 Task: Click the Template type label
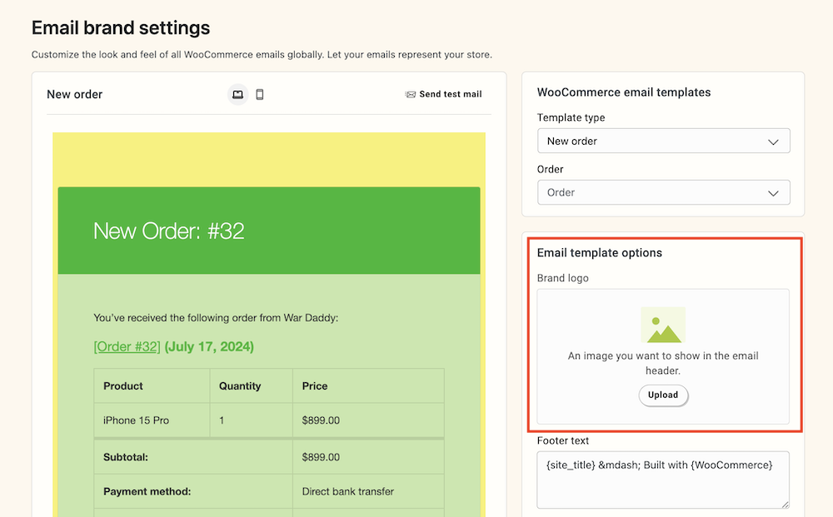tap(571, 117)
